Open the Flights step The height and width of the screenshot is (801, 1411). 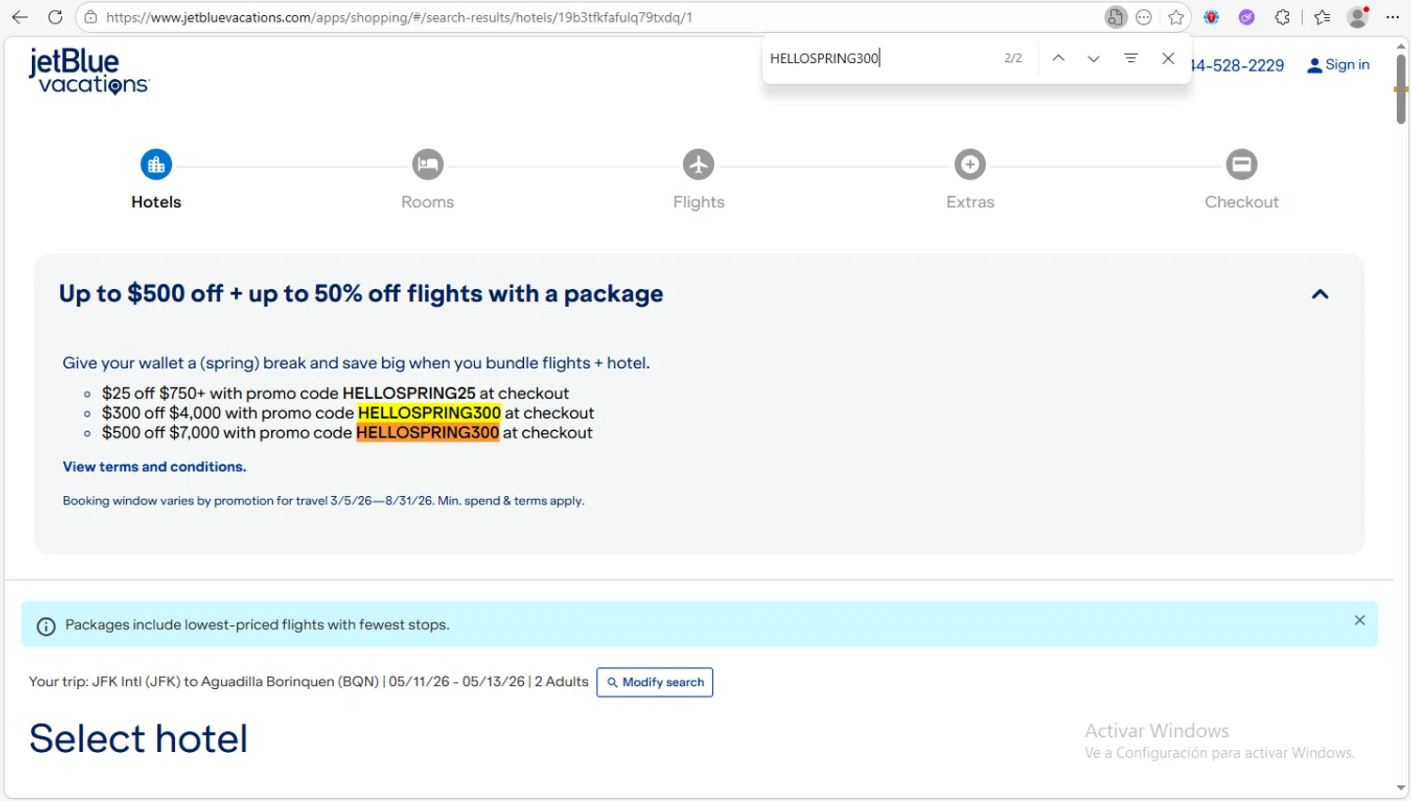click(698, 165)
